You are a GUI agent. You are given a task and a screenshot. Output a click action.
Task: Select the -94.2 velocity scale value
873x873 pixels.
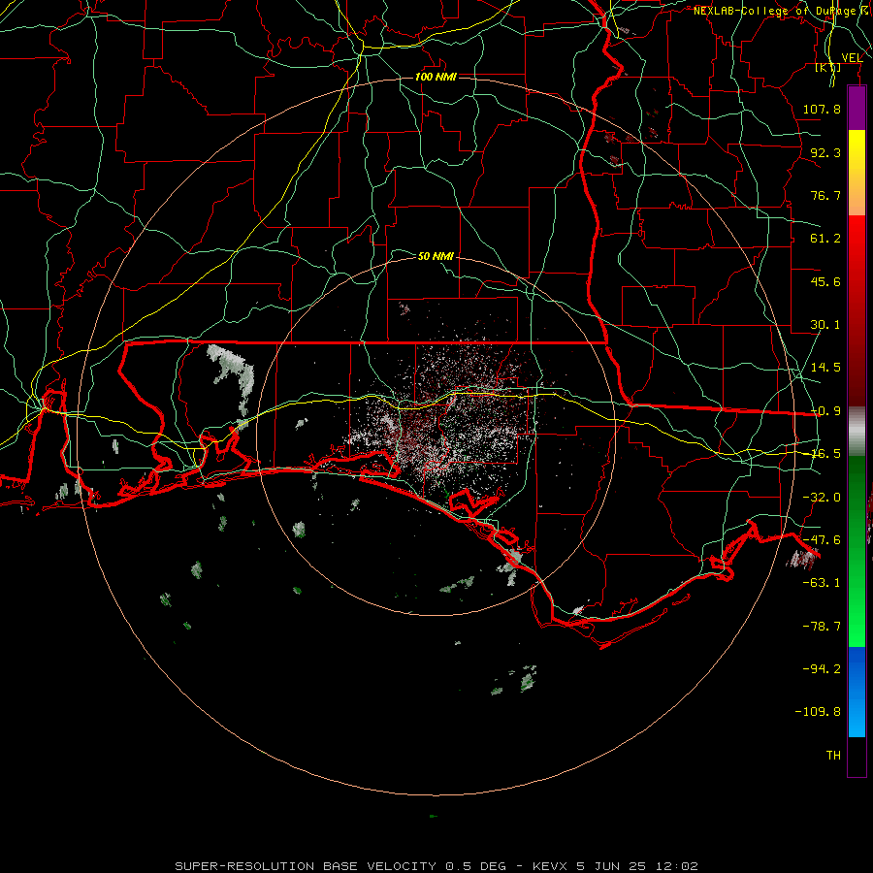(822, 668)
